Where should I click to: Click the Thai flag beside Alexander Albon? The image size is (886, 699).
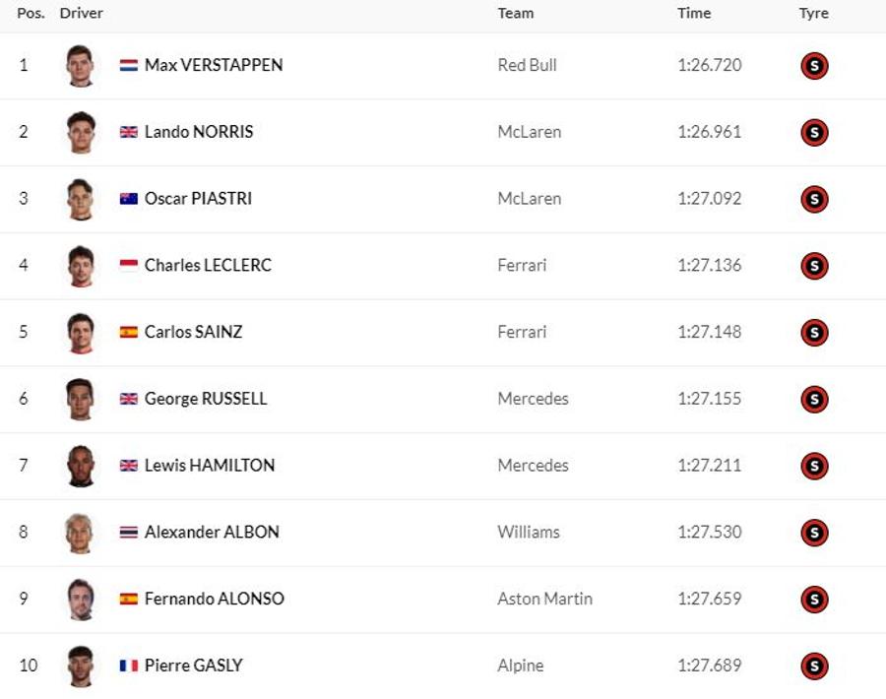[128, 533]
